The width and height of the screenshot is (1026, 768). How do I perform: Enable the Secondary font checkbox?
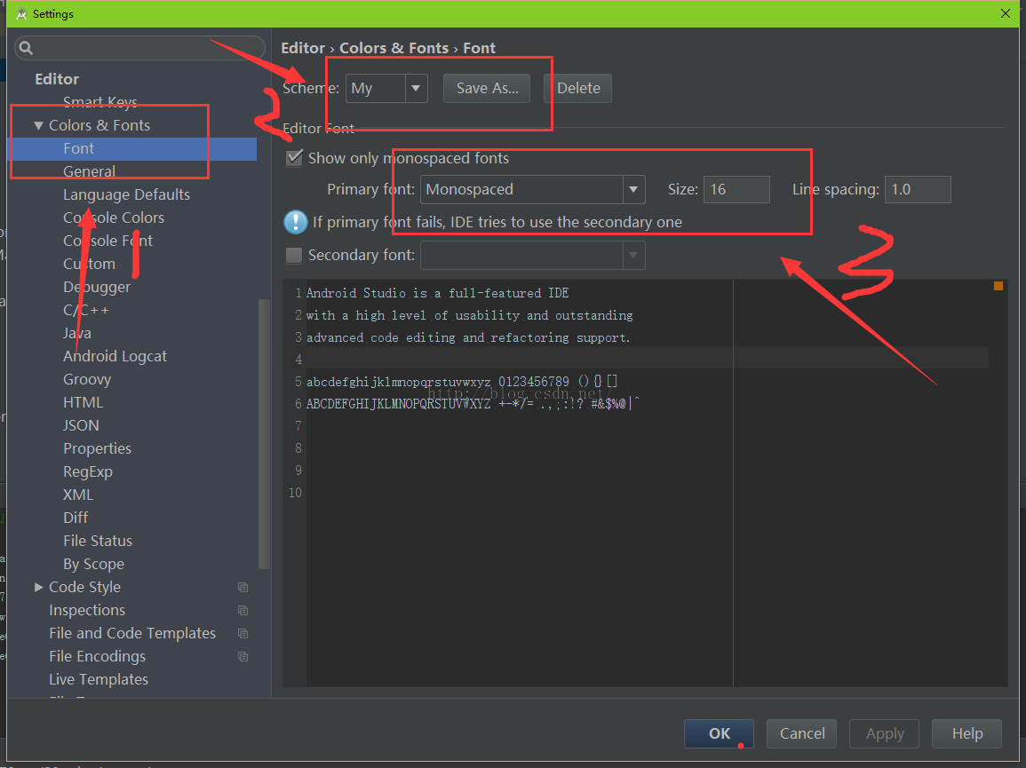point(294,255)
